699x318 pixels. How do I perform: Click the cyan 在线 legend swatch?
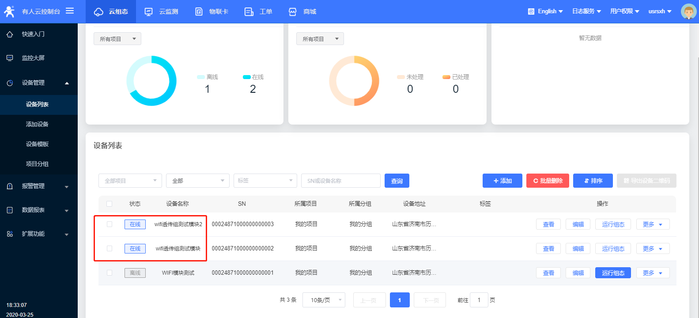(246, 77)
